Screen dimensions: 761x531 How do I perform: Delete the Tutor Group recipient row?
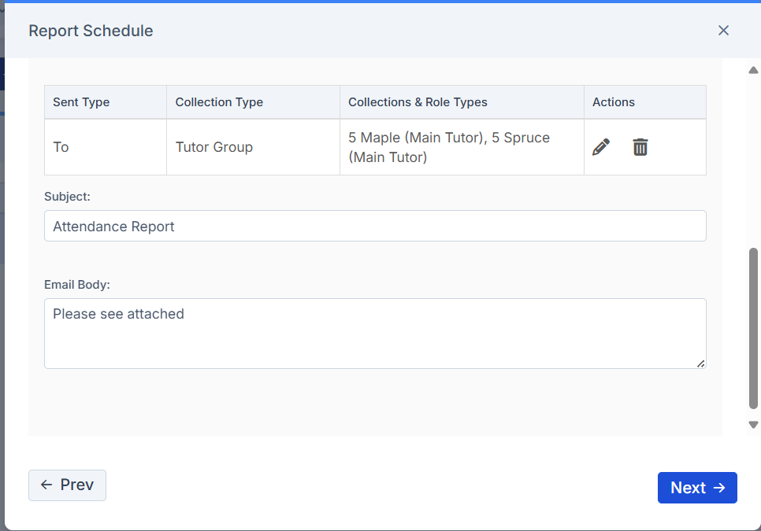click(x=640, y=147)
